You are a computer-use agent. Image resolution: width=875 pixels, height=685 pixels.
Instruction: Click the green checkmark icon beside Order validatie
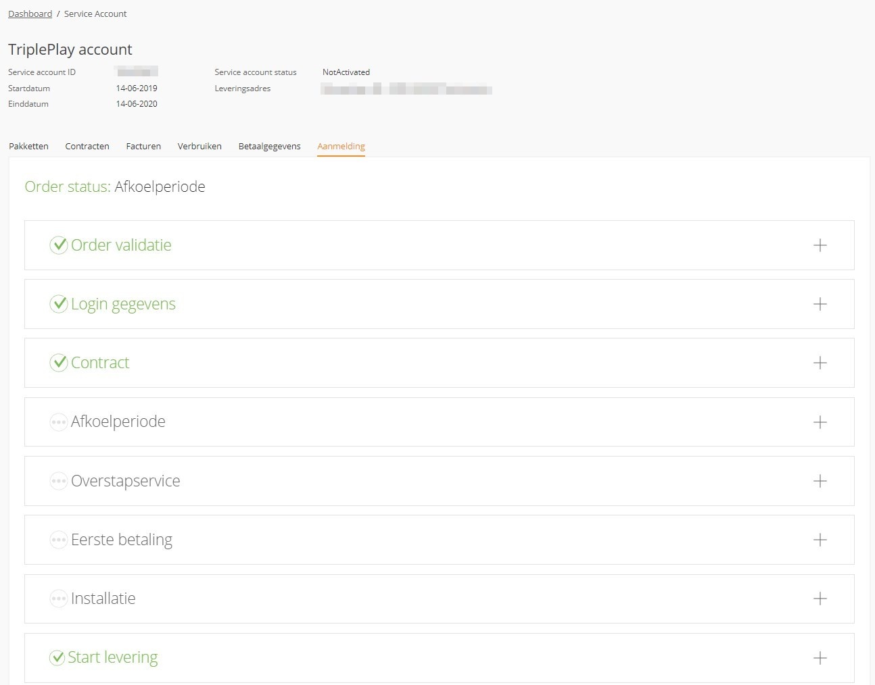[x=59, y=245]
